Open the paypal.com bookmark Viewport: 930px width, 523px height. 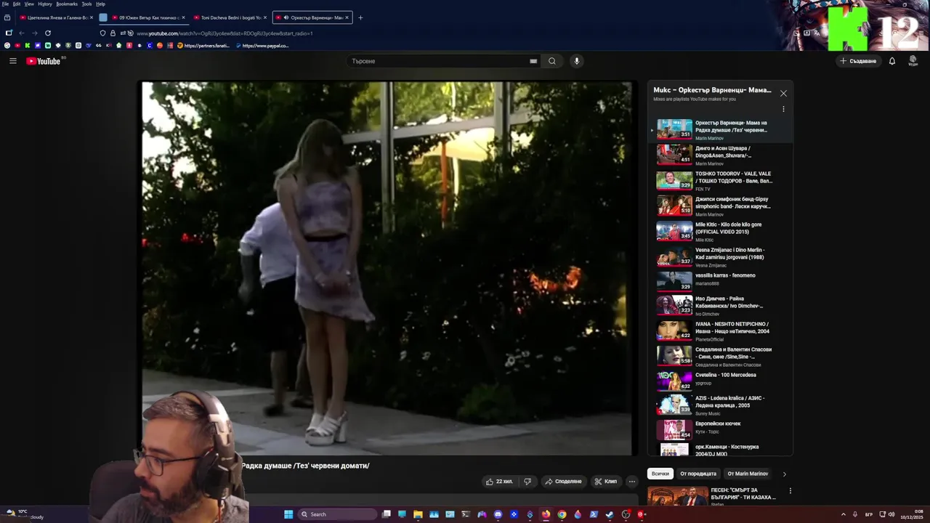[x=262, y=46]
